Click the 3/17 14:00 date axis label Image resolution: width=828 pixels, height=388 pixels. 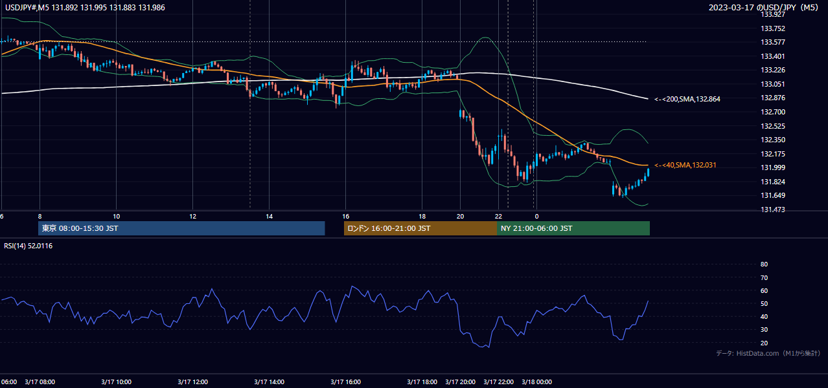pos(270,382)
